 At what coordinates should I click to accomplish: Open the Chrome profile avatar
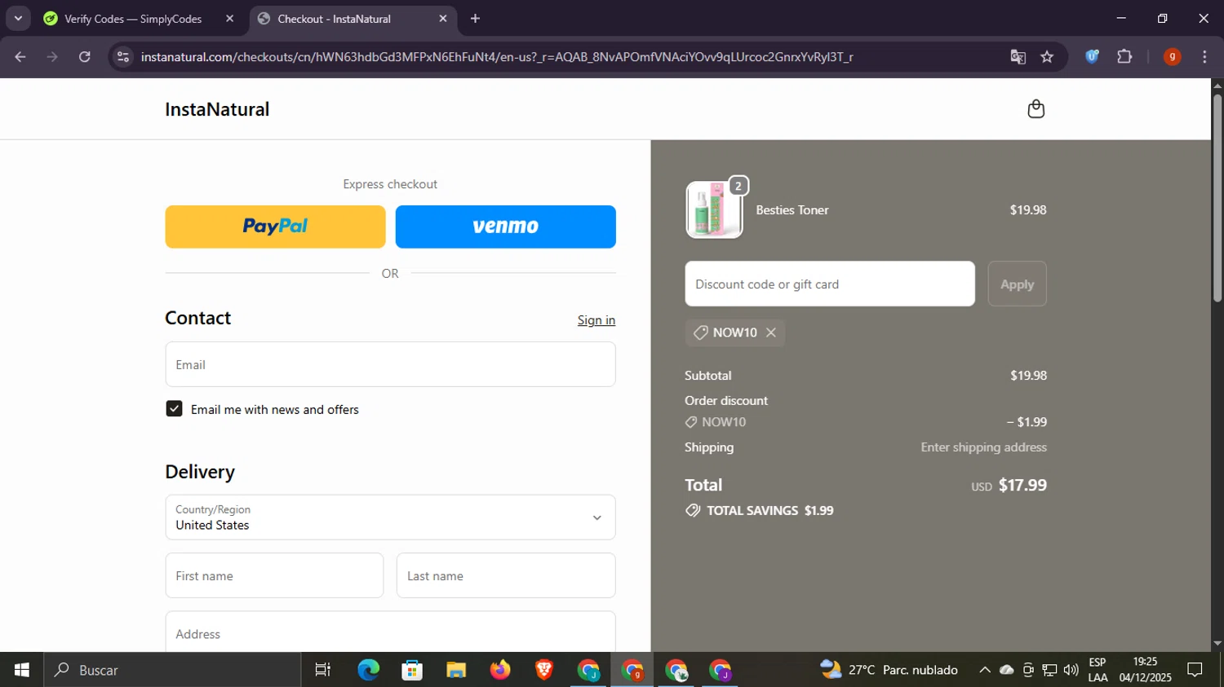[1172, 56]
